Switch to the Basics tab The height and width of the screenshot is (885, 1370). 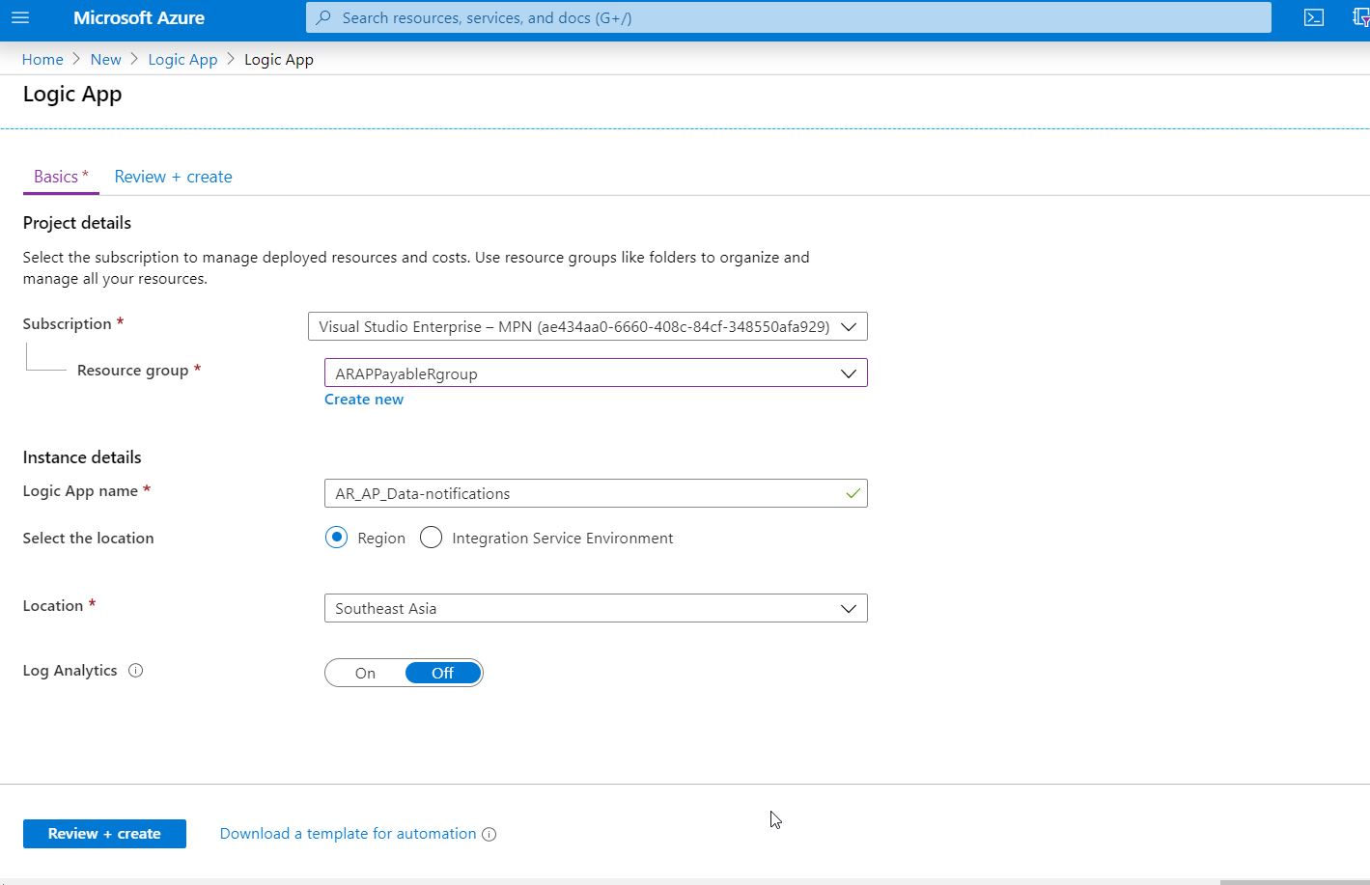point(61,177)
